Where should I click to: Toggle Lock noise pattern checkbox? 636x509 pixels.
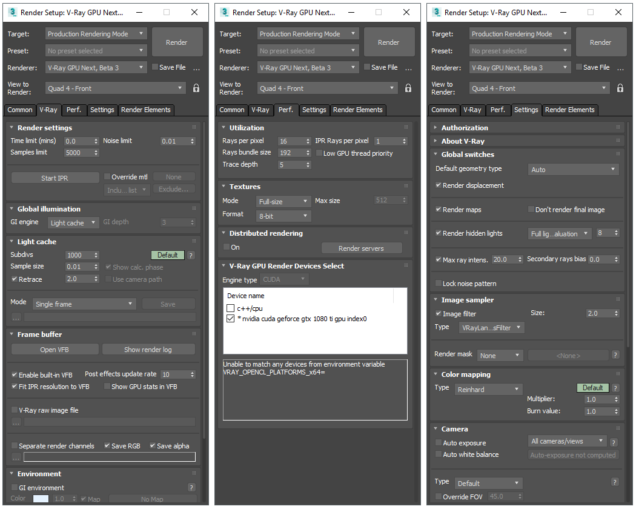[439, 284]
